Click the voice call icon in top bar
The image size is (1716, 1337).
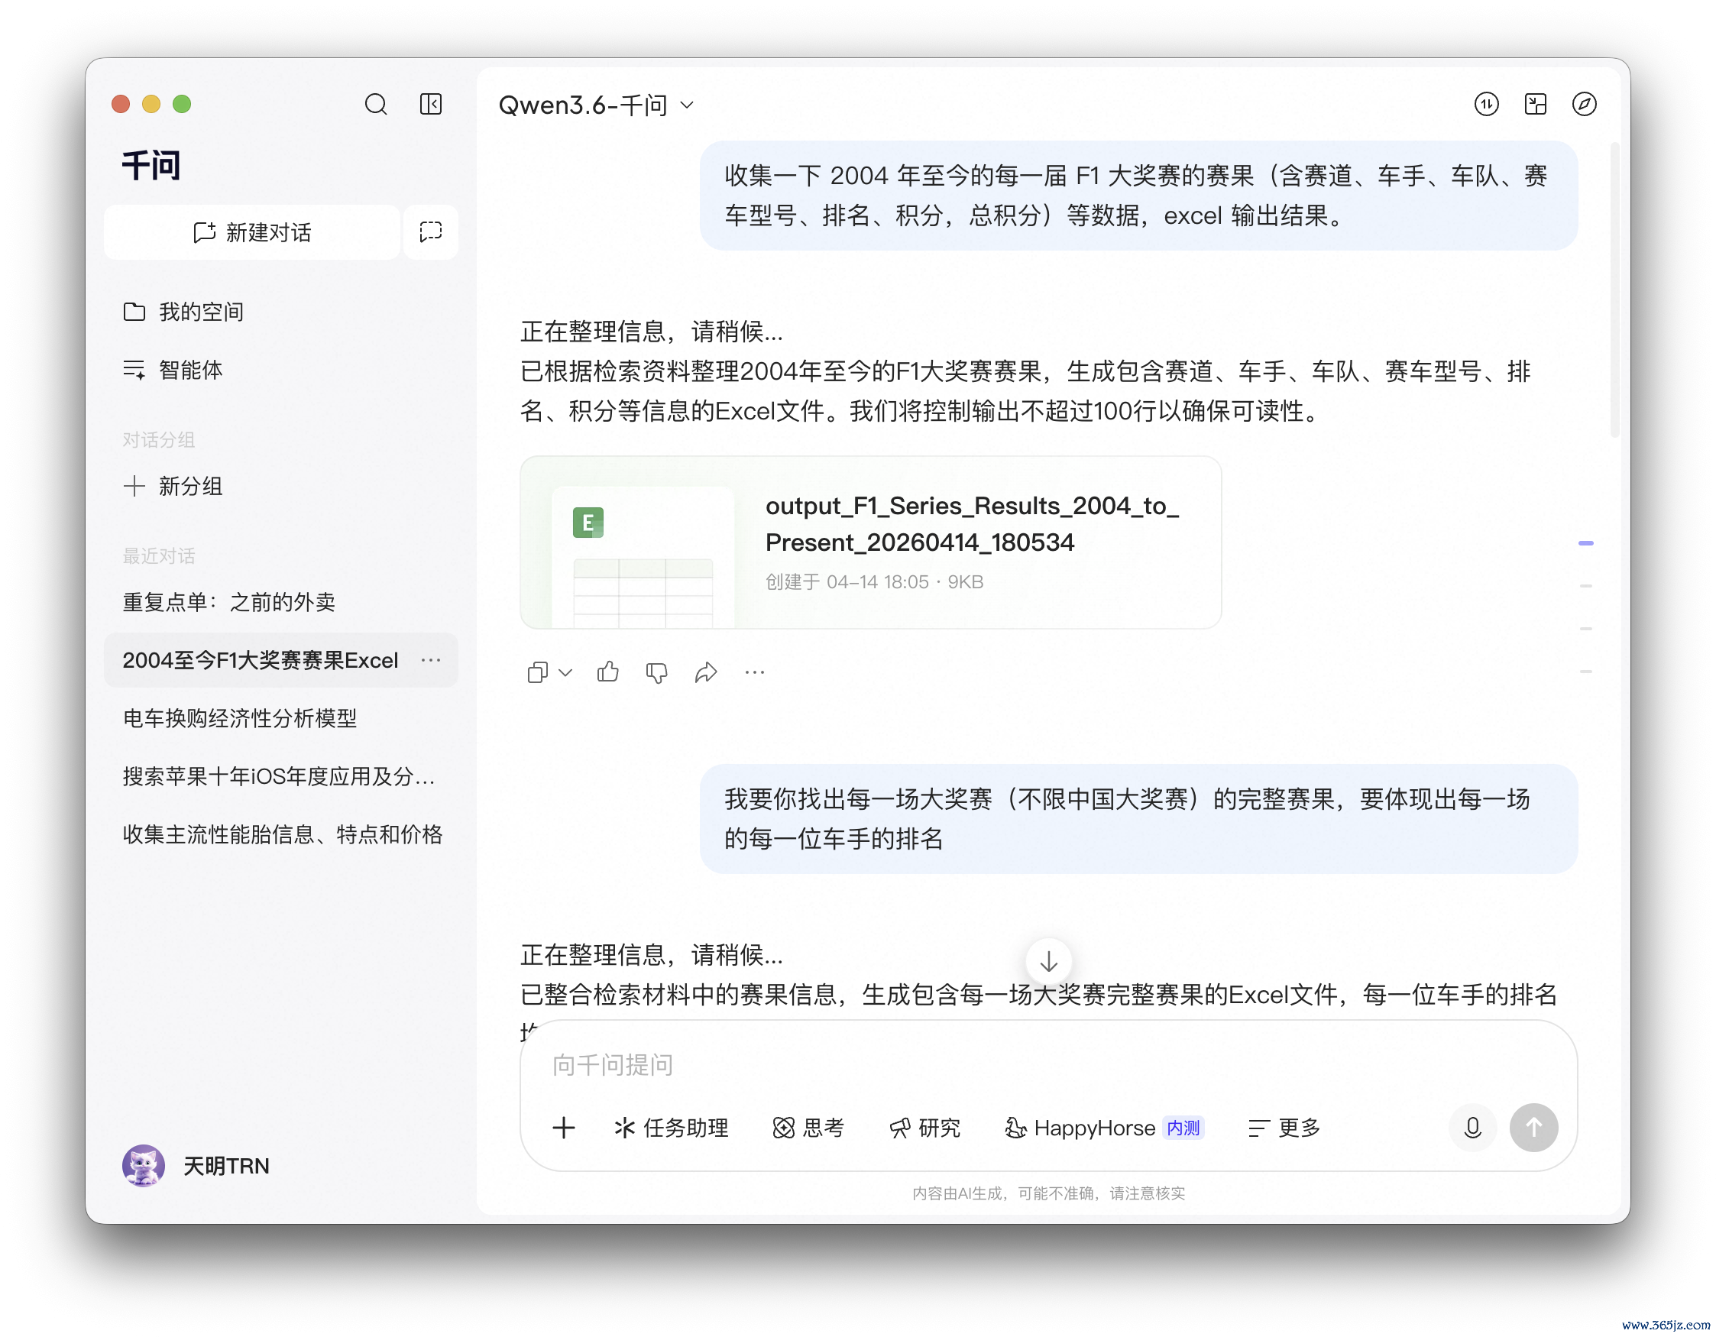pyautogui.click(x=1487, y=105)
